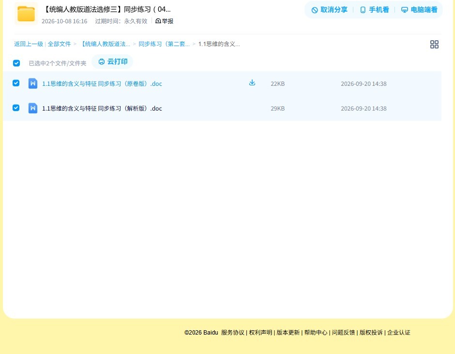
Task: Click the grid view toggle icon
Action: tap(434, 44)
